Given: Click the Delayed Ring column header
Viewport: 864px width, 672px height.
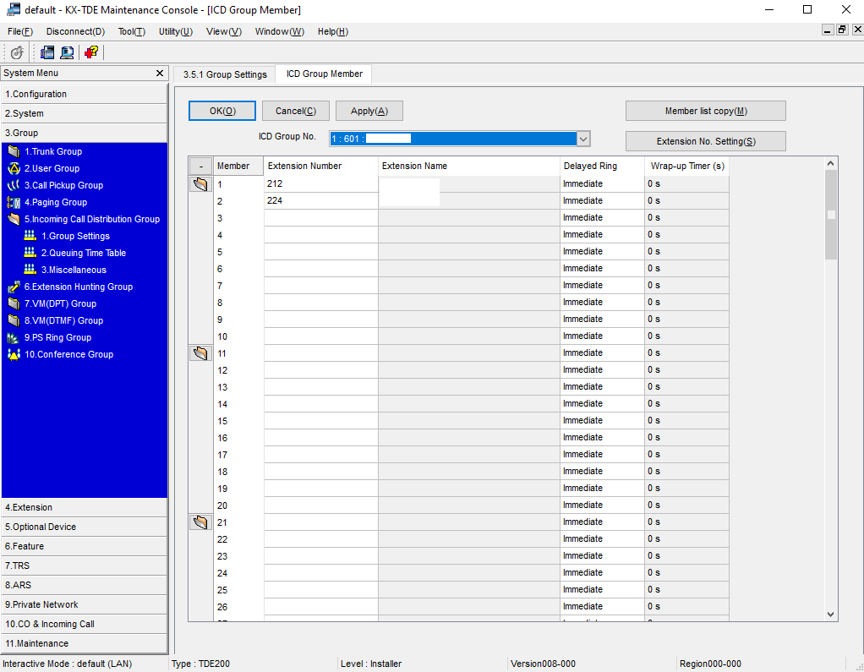Looking at the screenshot, I should tap(602, 167).
